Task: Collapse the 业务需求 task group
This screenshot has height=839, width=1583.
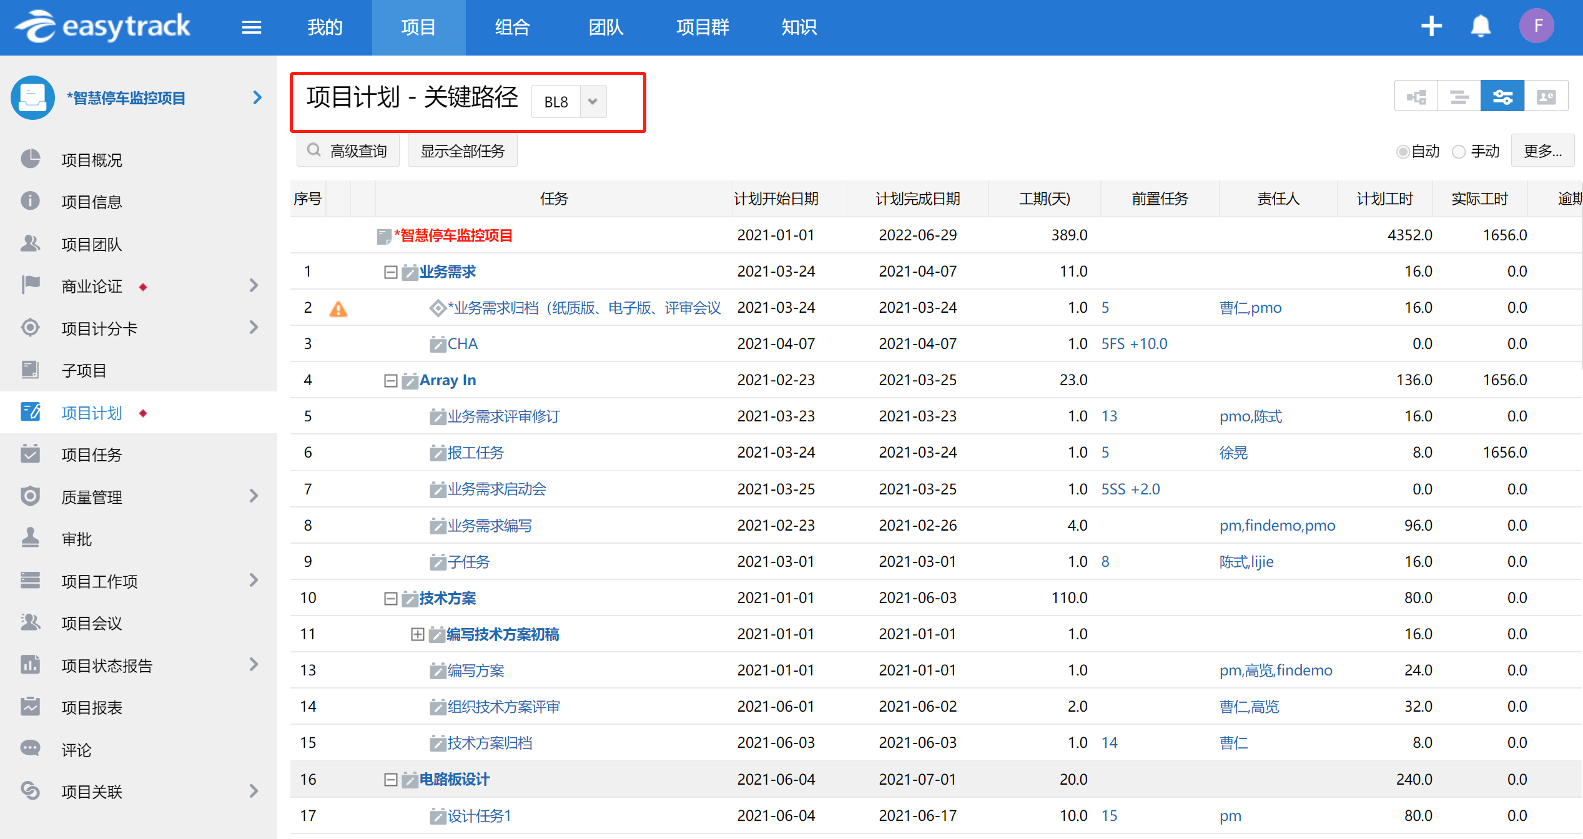Action: (x=390, y=272)
